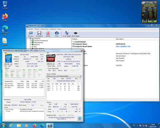
Task: Select the zipped folder desktop icon
Action: click(x=5, y=42)
